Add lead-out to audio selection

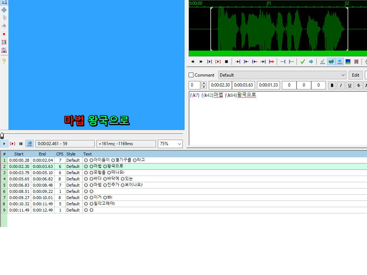(291, 62)
